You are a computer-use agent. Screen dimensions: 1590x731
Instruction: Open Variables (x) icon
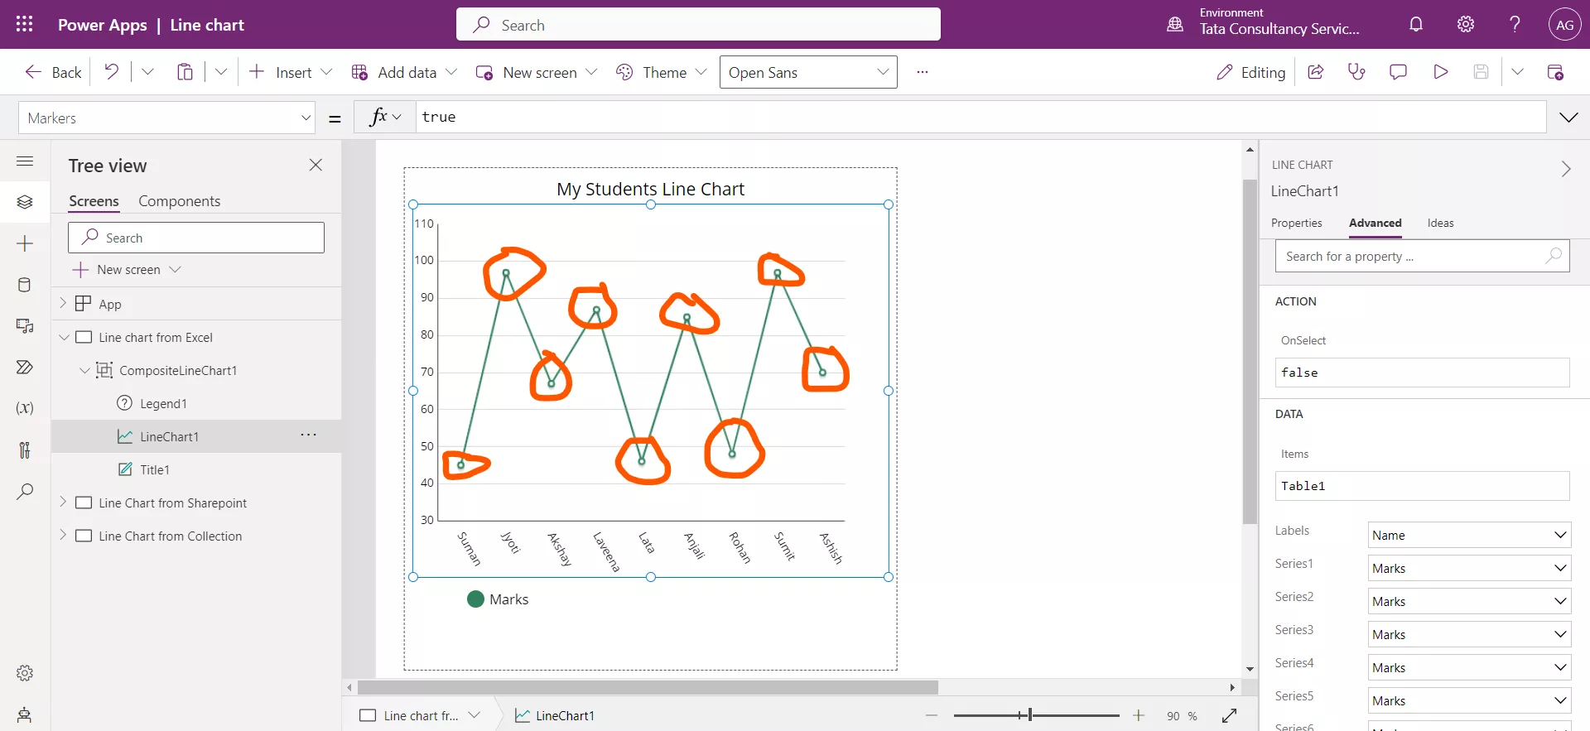pos(25,408)
